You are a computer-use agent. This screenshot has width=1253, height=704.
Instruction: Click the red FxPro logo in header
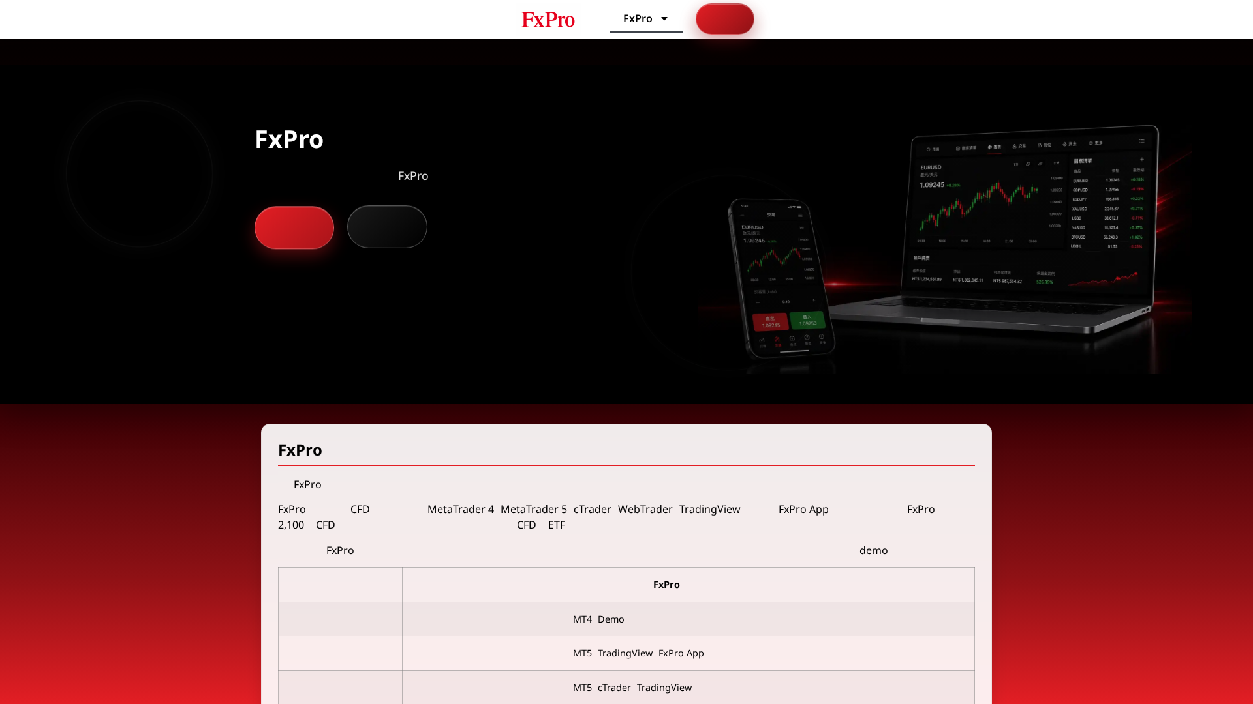coord(548,20)
